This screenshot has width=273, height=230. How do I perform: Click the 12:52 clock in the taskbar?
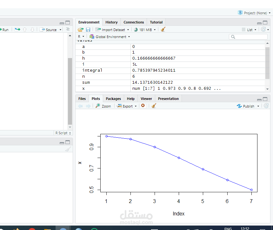[x=245, y=228]
